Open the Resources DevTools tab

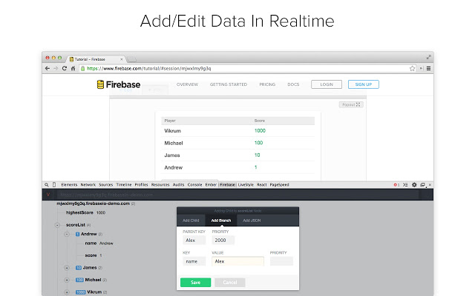click(160, 184)
